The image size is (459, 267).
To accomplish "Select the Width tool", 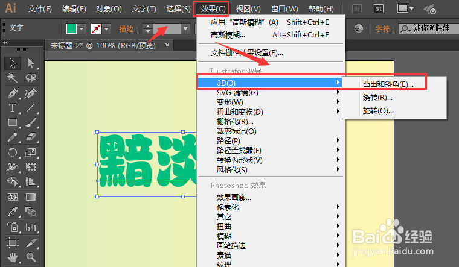I will (13, 167).
